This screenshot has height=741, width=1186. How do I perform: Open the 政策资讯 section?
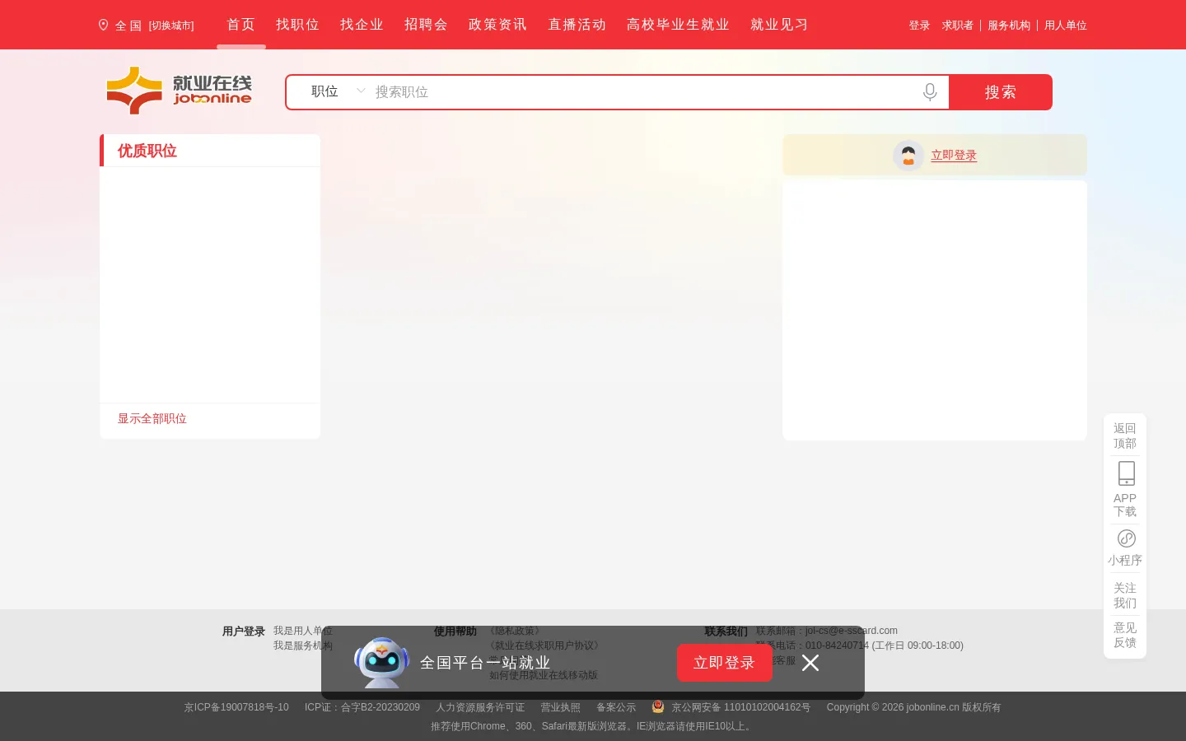coord(497,25)
